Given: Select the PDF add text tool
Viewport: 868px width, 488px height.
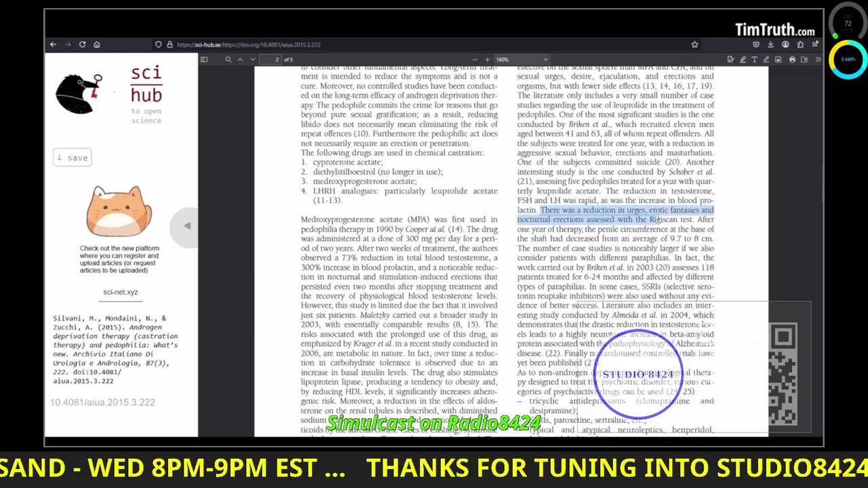Looking at the screenshot, I should coord(755,60).
